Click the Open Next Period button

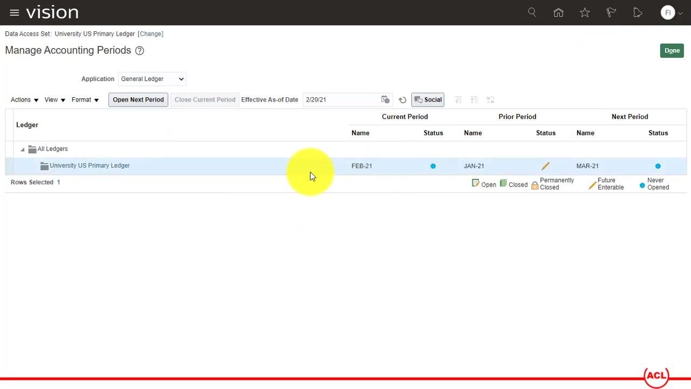138,100
